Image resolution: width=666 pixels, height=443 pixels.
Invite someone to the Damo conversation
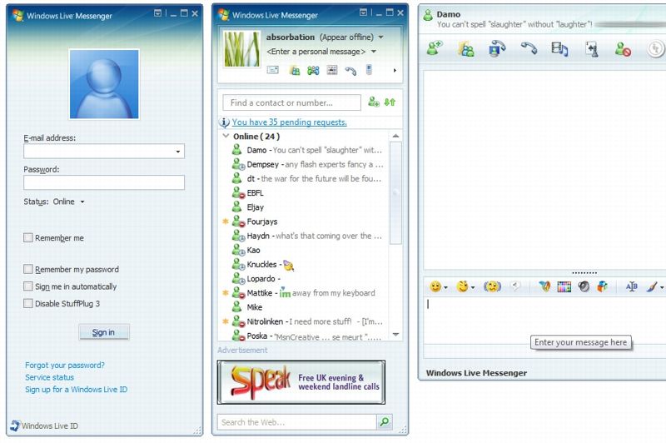click(x=435, y=48)
